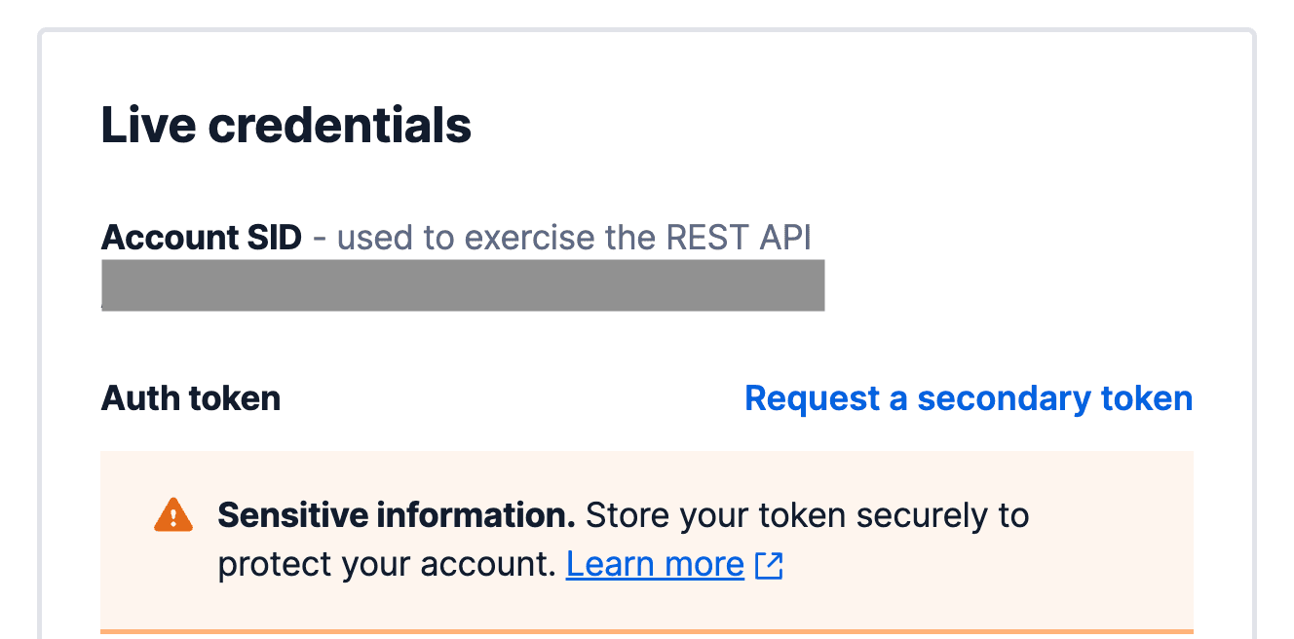The image size is (1294, 639).
Task: Select the Account SID label
Action: click(202, 237)
